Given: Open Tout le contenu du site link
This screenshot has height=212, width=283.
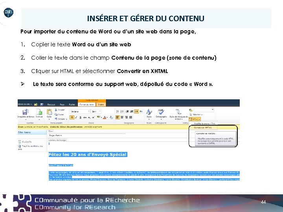Looking at the screenshot, I should (30, 148).
